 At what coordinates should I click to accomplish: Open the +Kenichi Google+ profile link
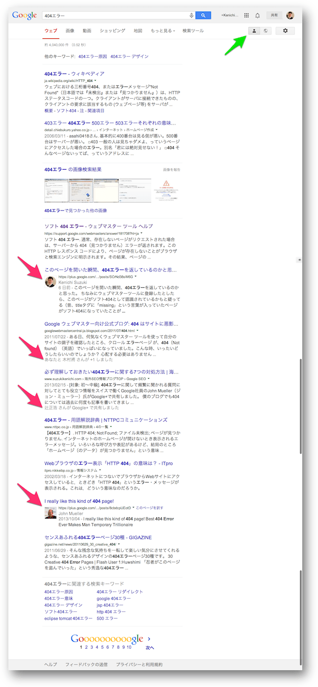(x=230, y=16)
